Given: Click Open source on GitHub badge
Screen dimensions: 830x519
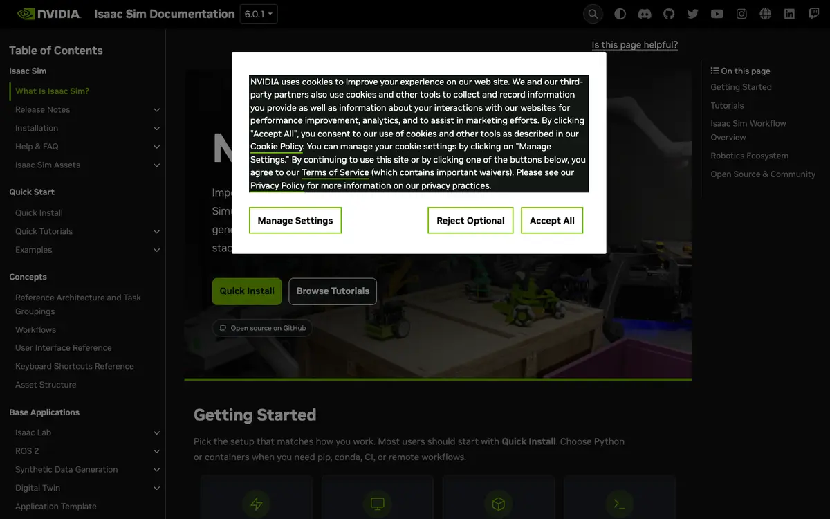Looking at the screenshot, I should [262, 328].
